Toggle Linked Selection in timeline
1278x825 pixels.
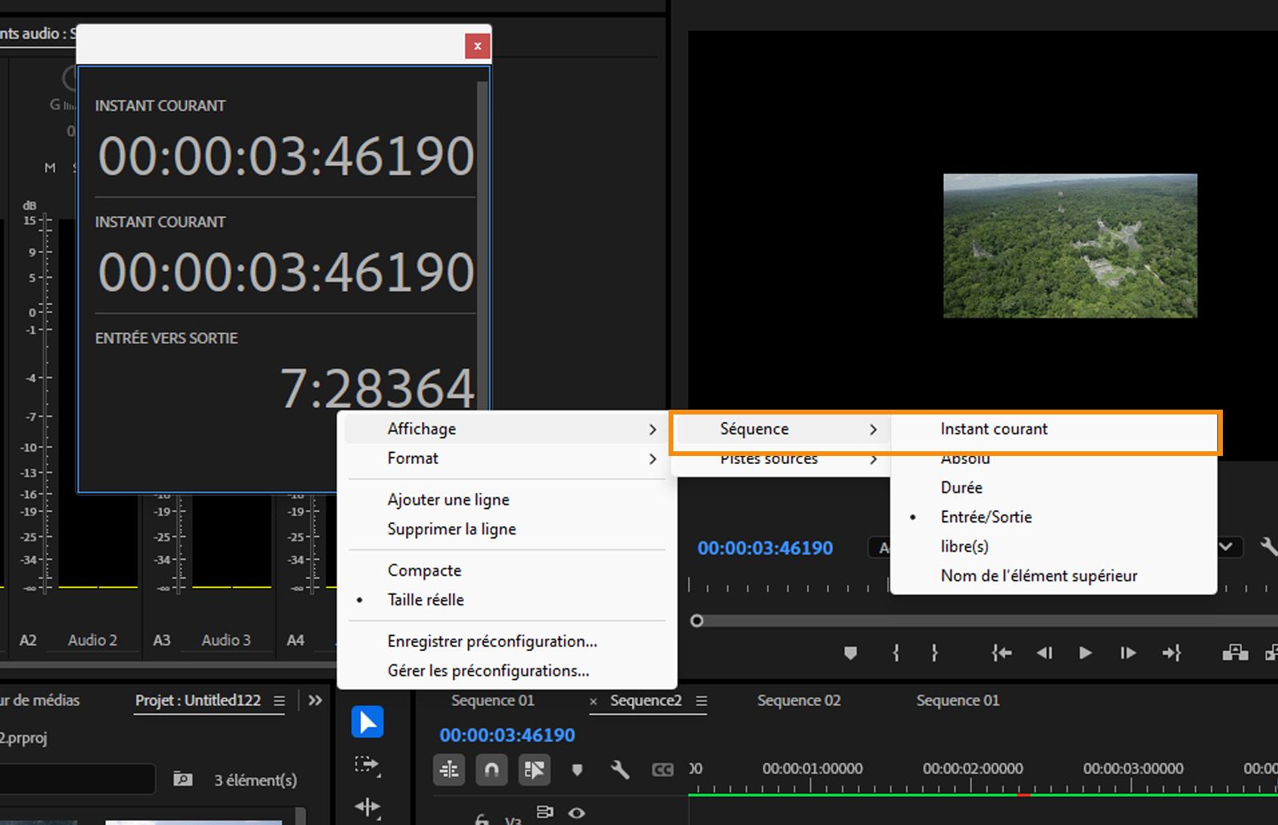[x=534, y=770]
